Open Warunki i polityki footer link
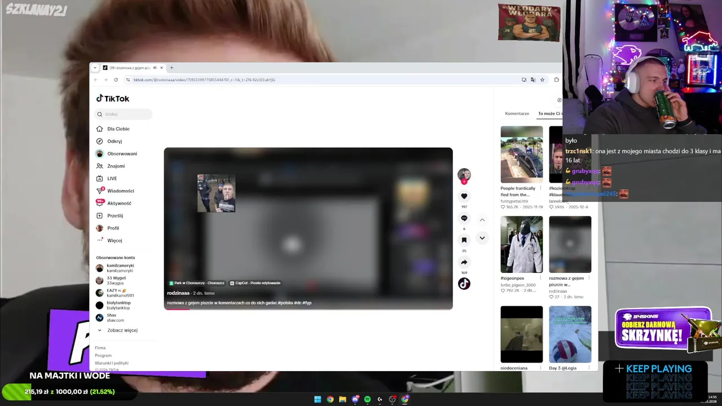 point(112,363)
